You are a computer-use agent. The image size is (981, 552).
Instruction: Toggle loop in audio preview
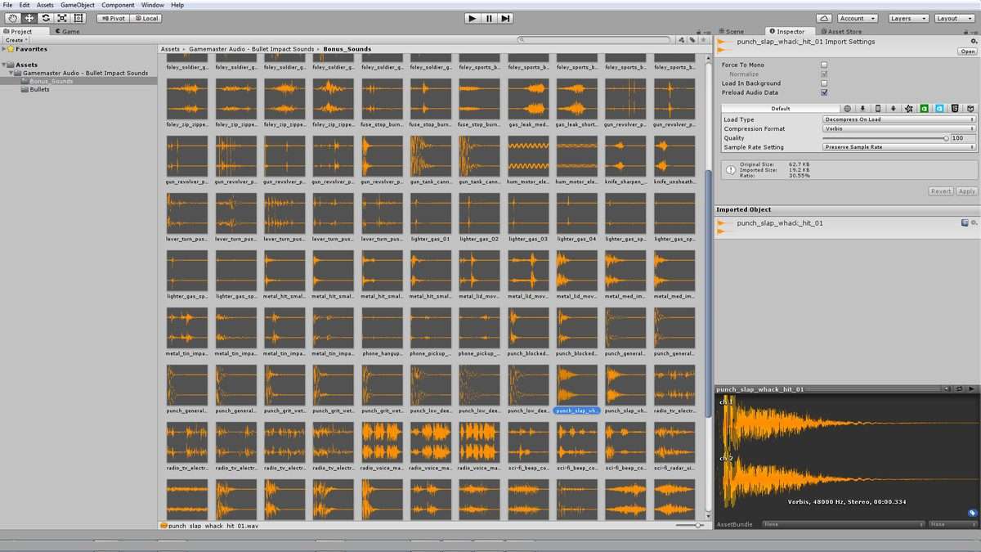click(958, 389)
